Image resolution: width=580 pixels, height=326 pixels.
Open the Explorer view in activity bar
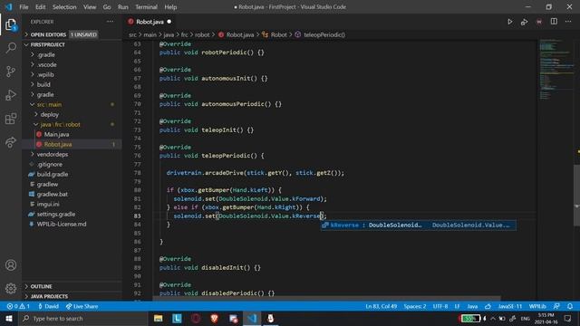pos(11,24)
